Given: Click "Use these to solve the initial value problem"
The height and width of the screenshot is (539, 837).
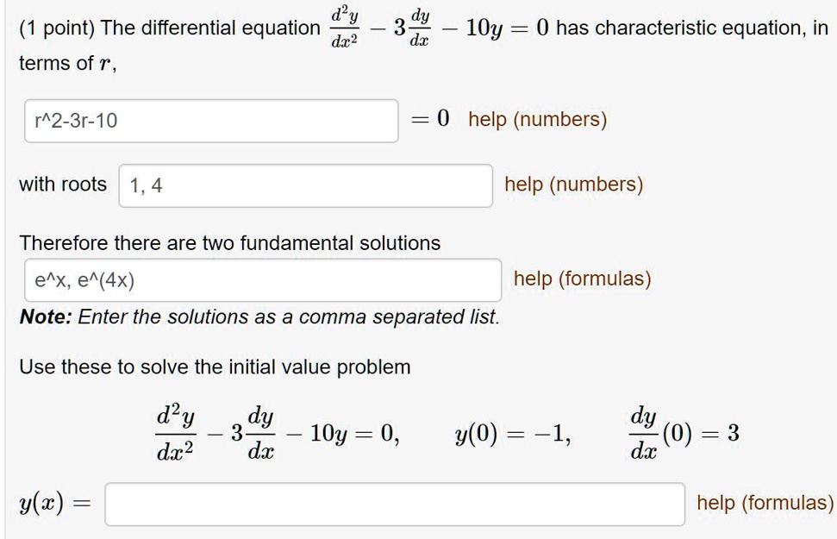Looking at the screenshot, I should pyautogui.click(x=215, y=367).
